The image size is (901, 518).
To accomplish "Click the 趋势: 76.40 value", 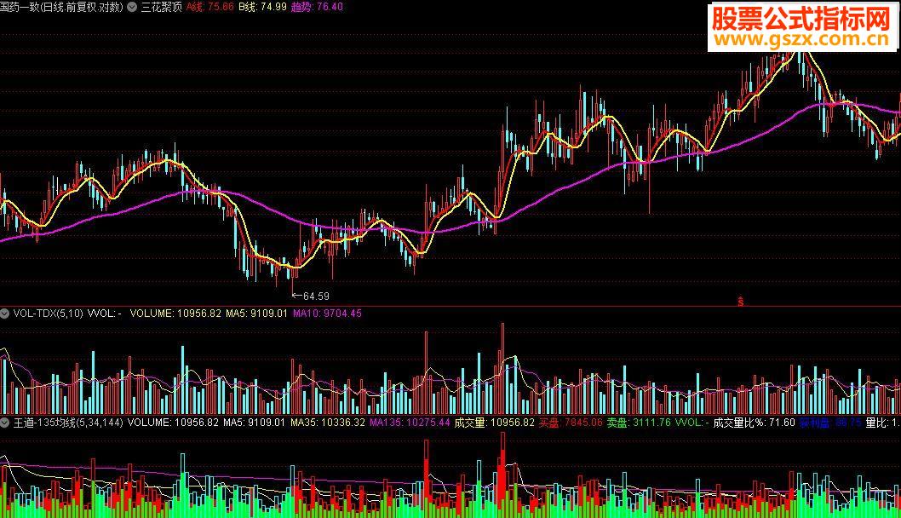I will click(317, 7).
